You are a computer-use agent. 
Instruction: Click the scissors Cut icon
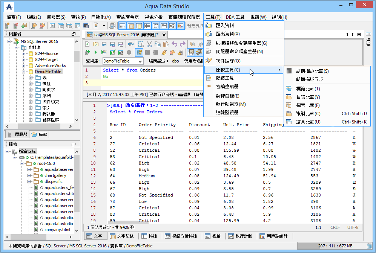pyautogui.click(x=149, y=44)
